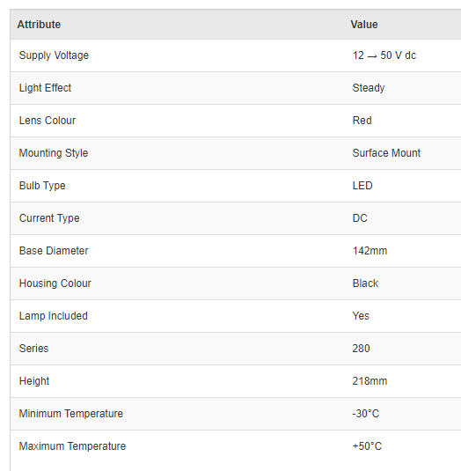Select the Supply Voltage attribute label
The image size is (461, 471).
tap(54, 55)
